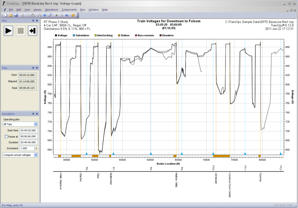Pin the Time panel
Image resolution: width=298 pixels, height=208 pixels.
click(33, 68)
